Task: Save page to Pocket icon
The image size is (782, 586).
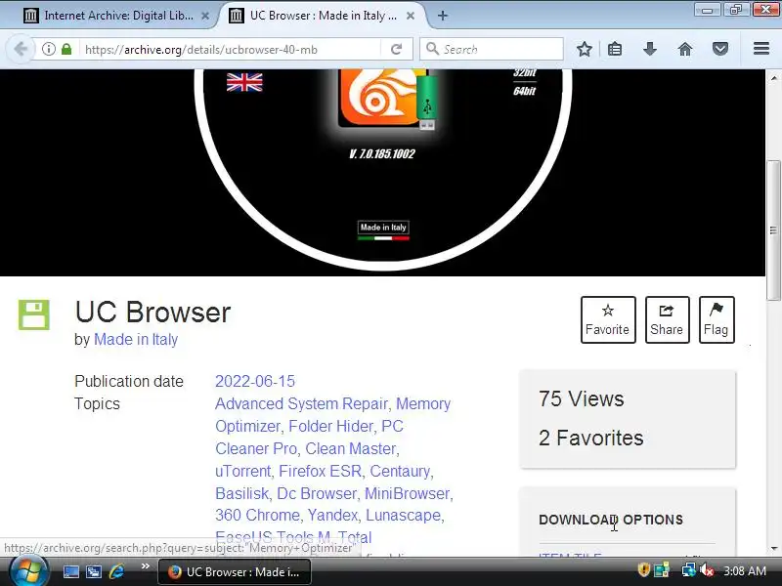Action: (x=720, y=50)
